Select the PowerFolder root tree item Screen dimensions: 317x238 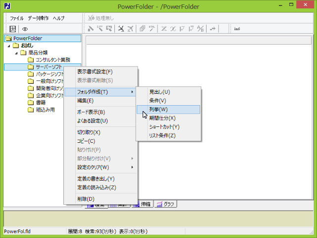pyautogui.click(x=43, y=38)
